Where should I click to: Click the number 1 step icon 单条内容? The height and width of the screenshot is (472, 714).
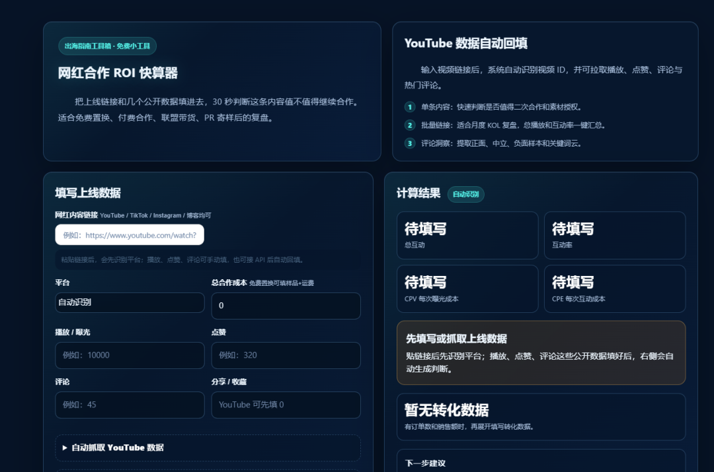coord(410,107)
